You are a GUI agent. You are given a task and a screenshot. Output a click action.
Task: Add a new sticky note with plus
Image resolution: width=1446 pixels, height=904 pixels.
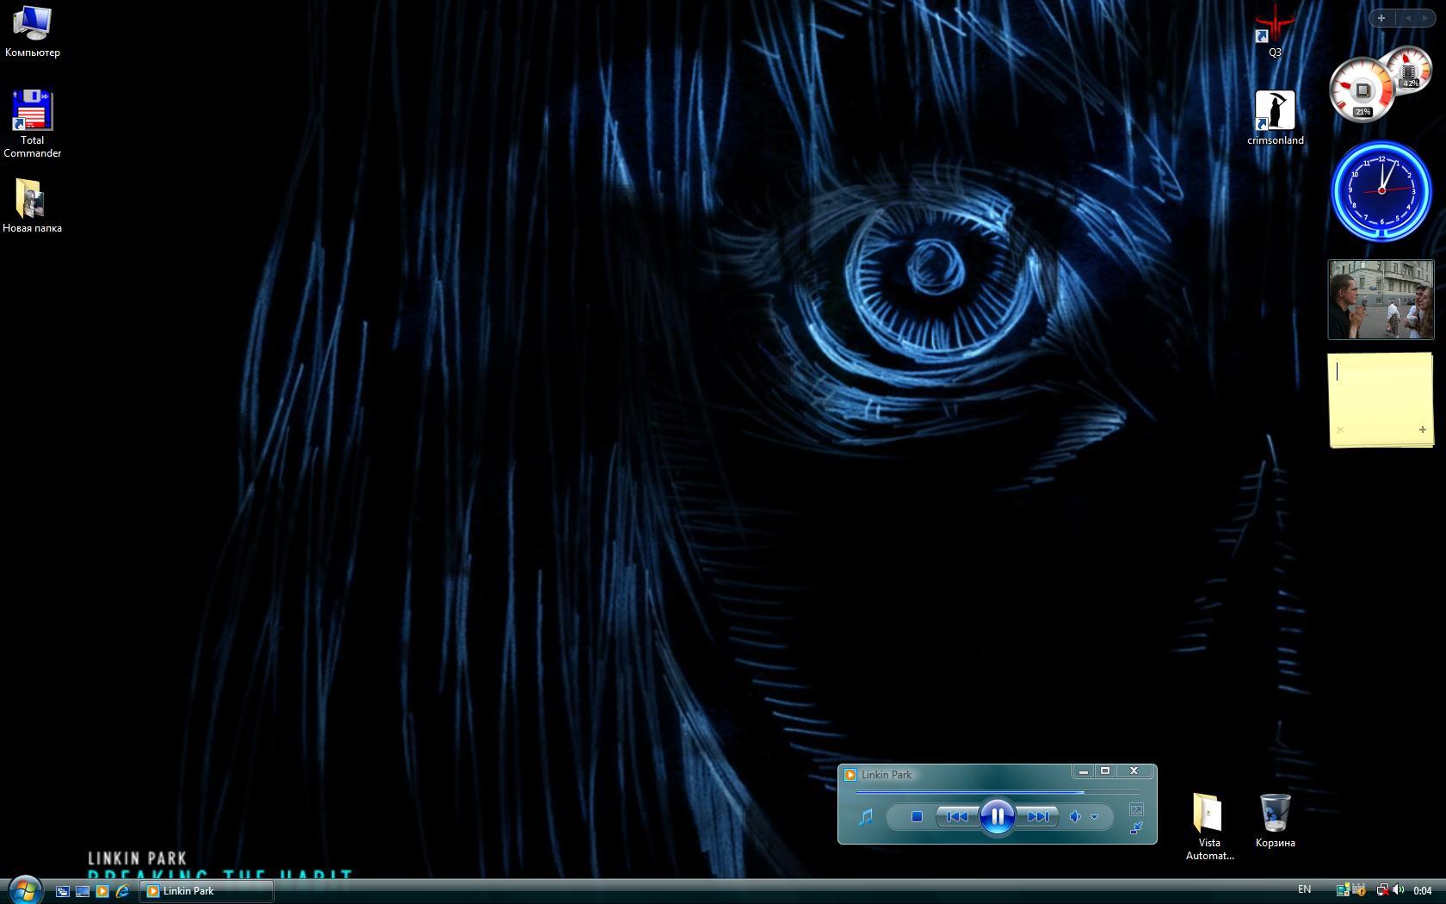pyautogui.click(x=1422, y=430)
